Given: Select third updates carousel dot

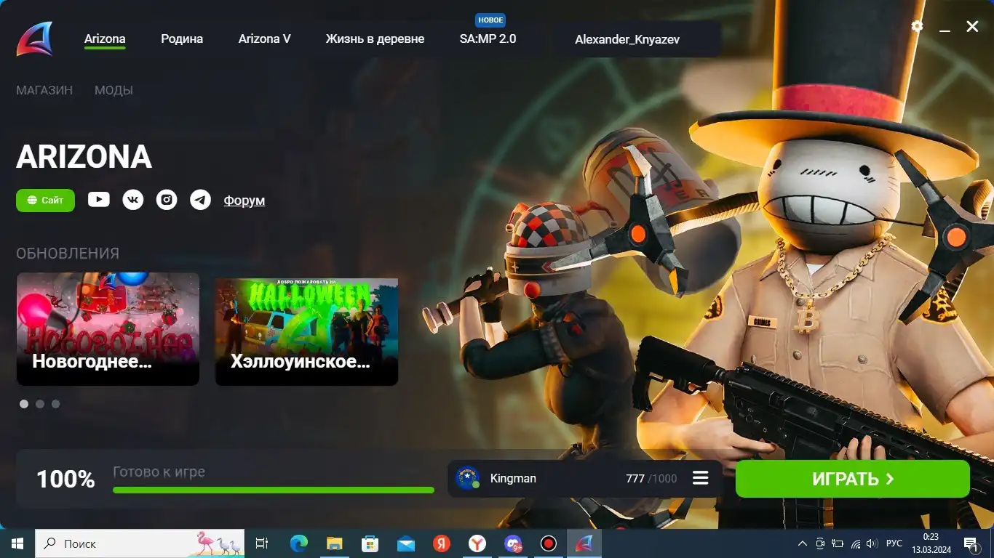Looking at the screenshot, I should 56,404.
